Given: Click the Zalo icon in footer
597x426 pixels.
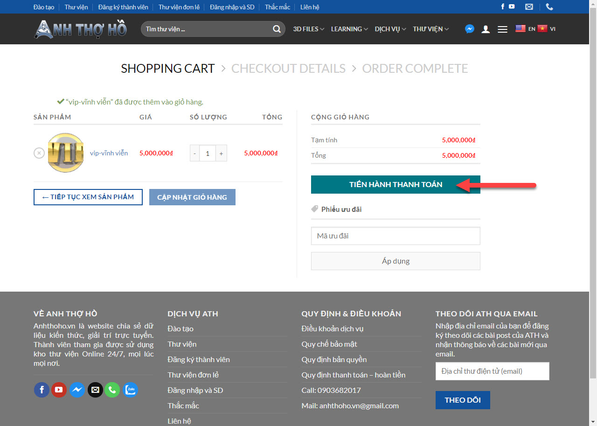Looking at the screenshot, I should 130,390.
